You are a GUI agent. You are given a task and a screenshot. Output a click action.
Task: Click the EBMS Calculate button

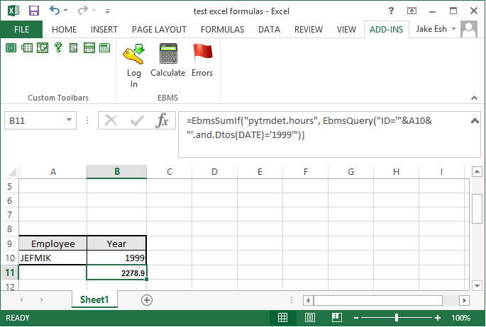point(167,60)
